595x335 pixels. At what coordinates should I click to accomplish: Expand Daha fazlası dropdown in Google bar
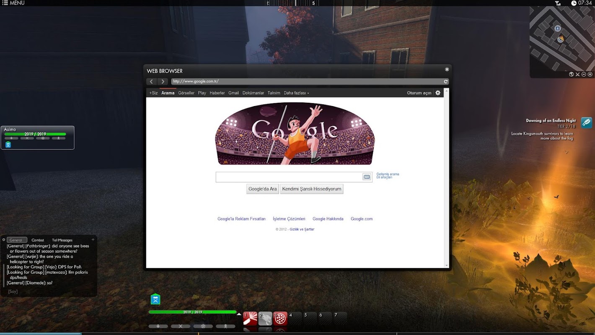296,93
